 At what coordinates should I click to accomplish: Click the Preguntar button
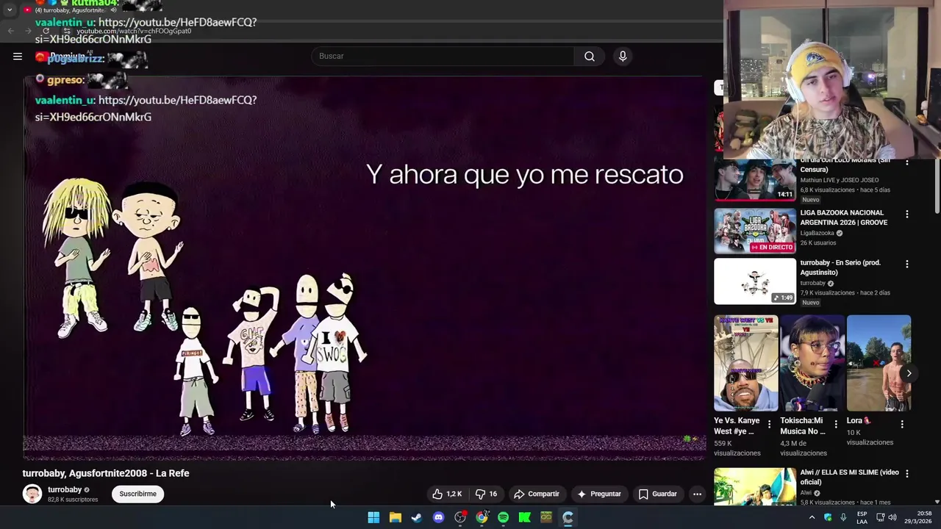599,494
